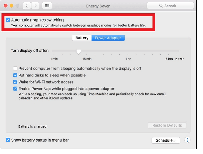Click in the Search field
Viewport: 203px width, 154px height.
[x=171, y=6]
